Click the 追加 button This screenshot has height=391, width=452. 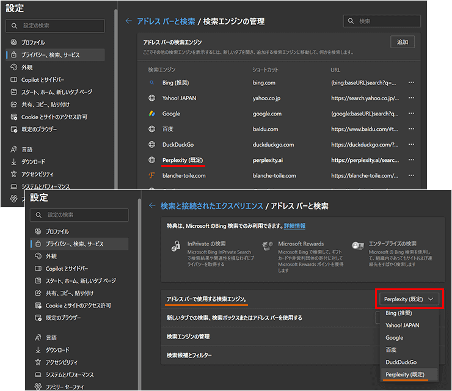pos(403,42)
